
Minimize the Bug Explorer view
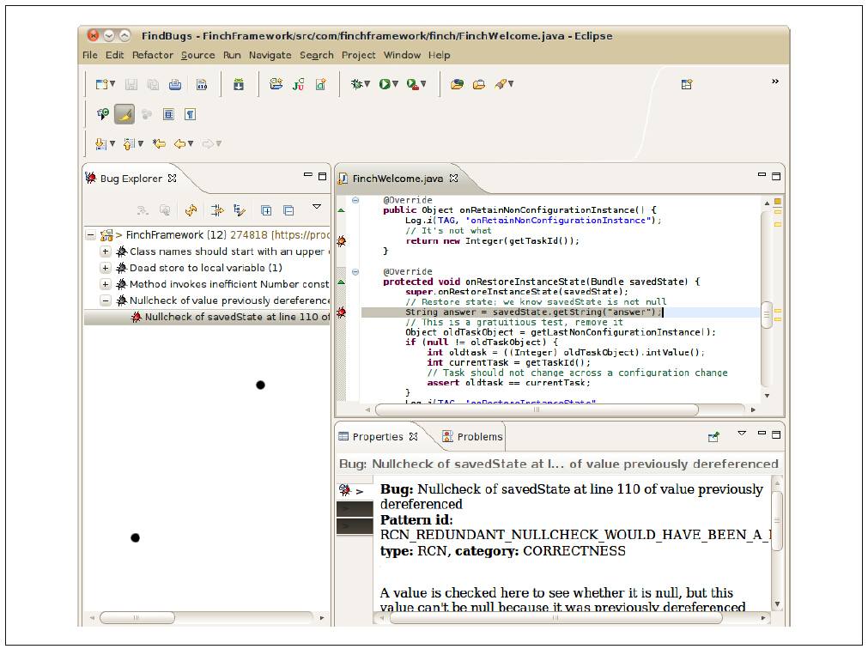(307, 175)
